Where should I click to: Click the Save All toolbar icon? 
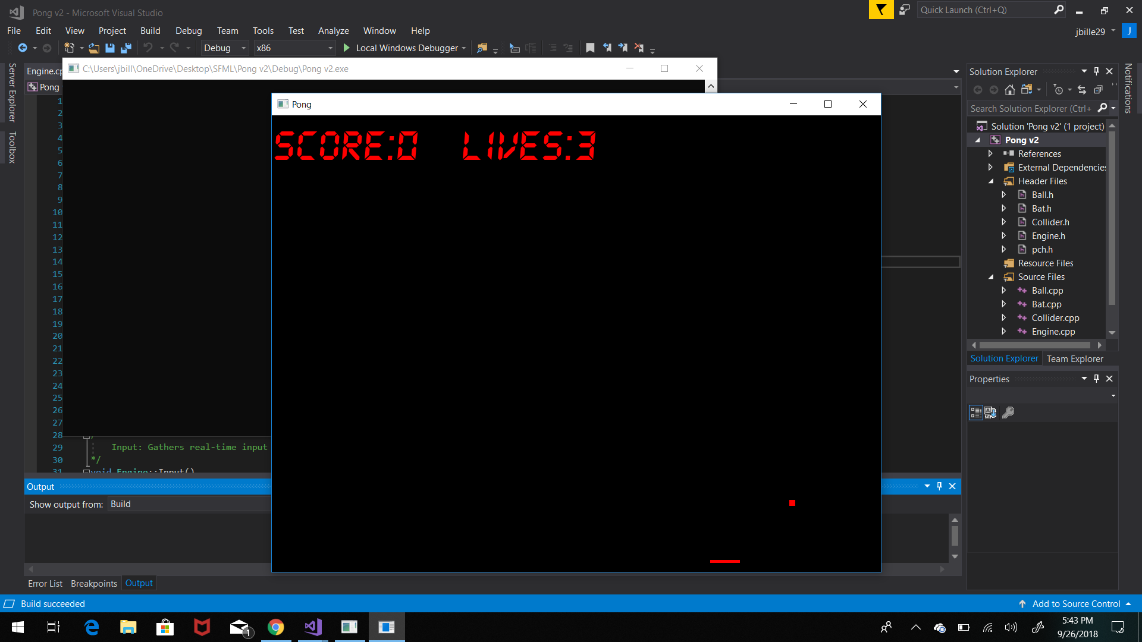click(x=126, y=48)
